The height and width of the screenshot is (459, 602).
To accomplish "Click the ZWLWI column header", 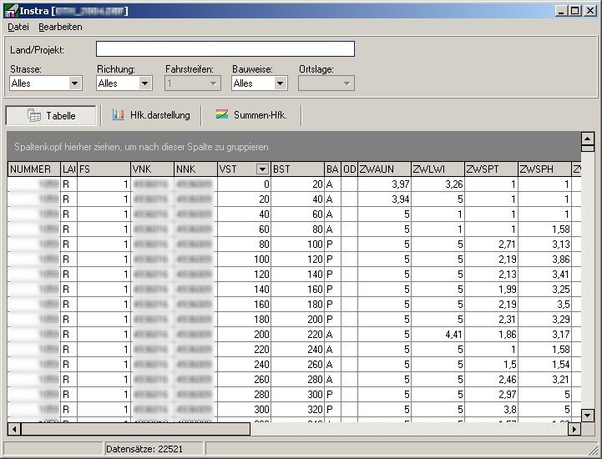I will point(438,169).
